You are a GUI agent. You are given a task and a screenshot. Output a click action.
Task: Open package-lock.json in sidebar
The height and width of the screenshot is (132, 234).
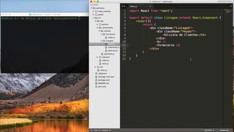click(106, 77)
